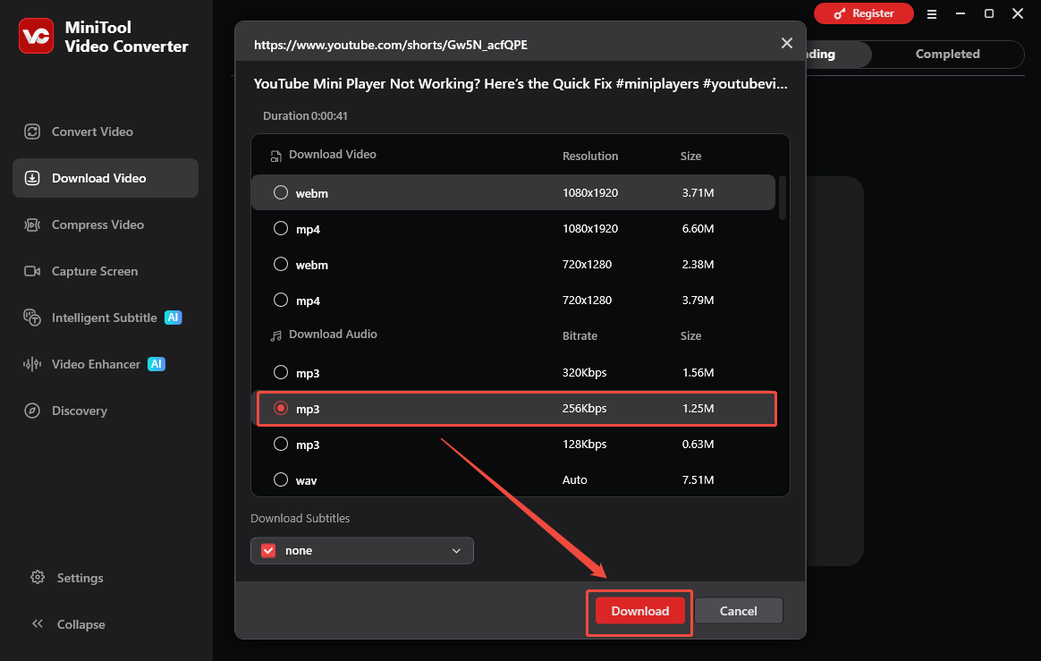Click the Compress Video sidebar icon
The image size is (1041, 661).
32,225
